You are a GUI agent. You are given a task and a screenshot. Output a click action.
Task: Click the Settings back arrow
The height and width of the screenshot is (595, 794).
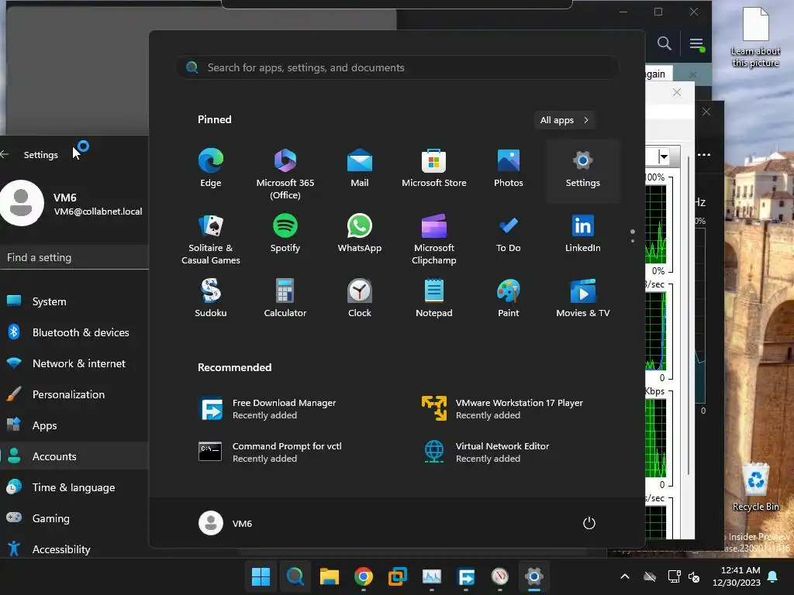click(5, 154)
